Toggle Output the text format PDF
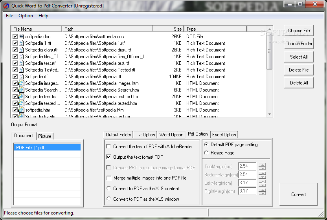This screenshot has height=220, width=327. (108, 157)
